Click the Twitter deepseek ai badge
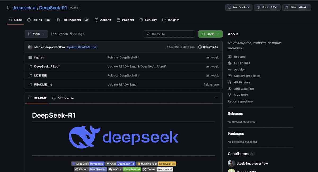 point(158,169)
